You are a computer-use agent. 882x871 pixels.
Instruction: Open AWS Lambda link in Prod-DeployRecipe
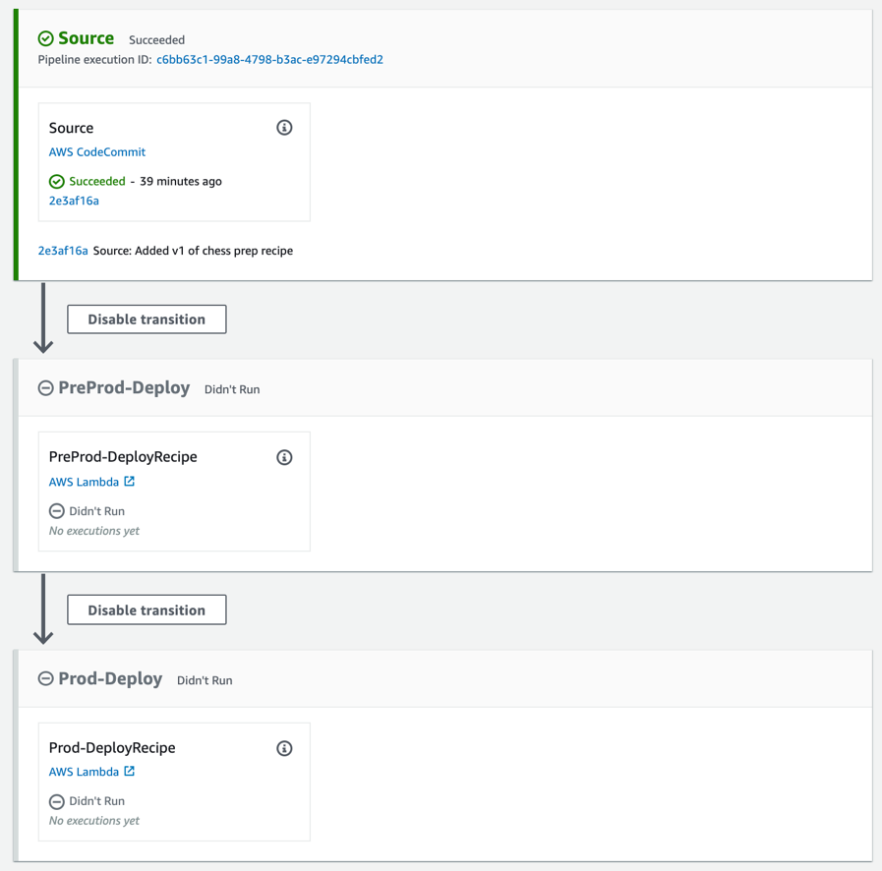tap(84, 772)
